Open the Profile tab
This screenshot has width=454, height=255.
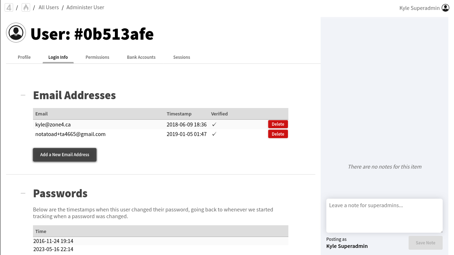pos(24,57)
